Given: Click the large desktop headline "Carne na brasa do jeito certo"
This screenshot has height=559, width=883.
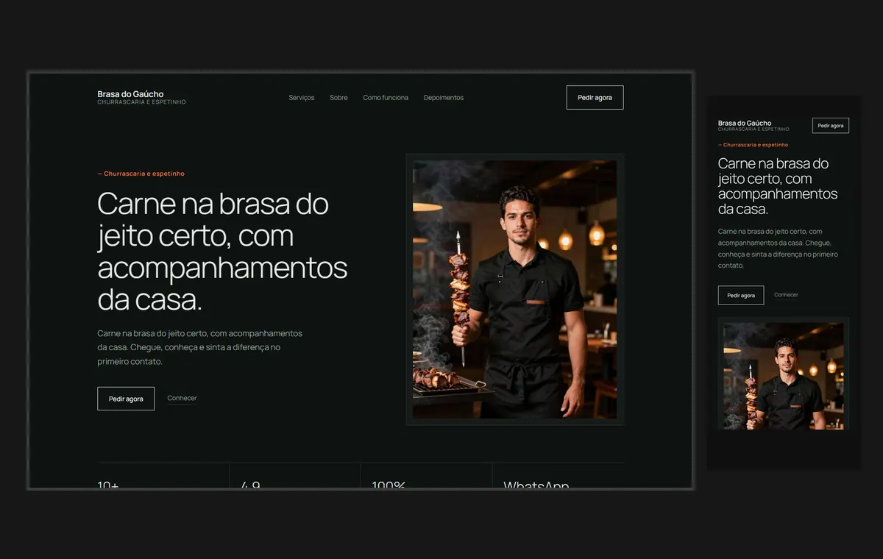Looking at the screenshot, I should coord(222,252).
